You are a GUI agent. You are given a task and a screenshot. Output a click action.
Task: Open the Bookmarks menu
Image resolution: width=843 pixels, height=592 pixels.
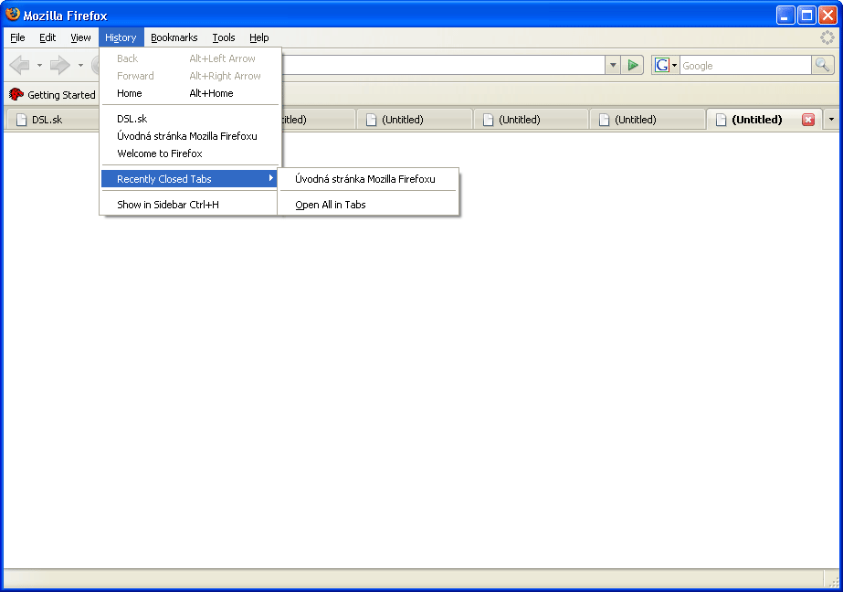[174, 37]
